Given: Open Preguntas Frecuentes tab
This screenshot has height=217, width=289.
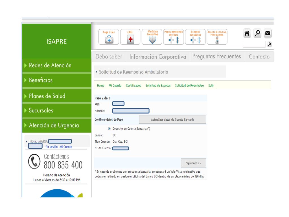Looking at the screenshot, I should 217,57.
